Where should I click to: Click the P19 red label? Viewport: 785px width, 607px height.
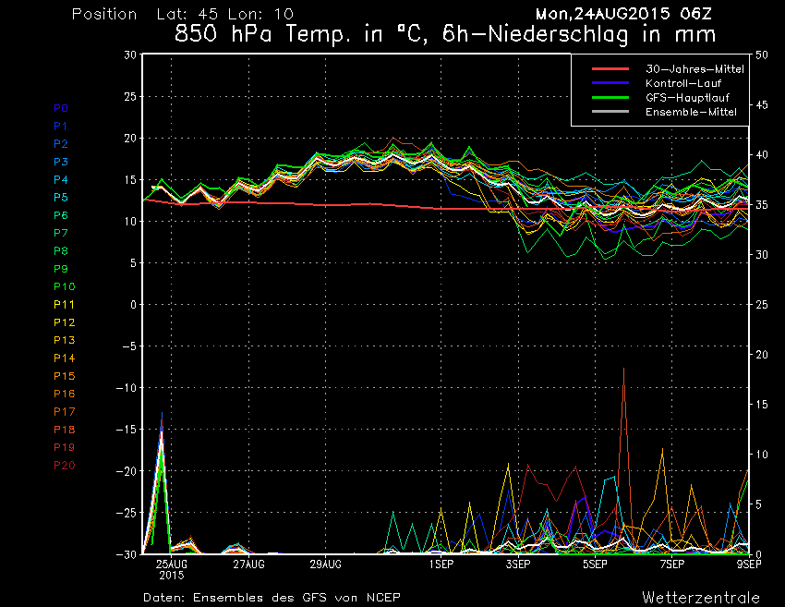pos(65,447)
